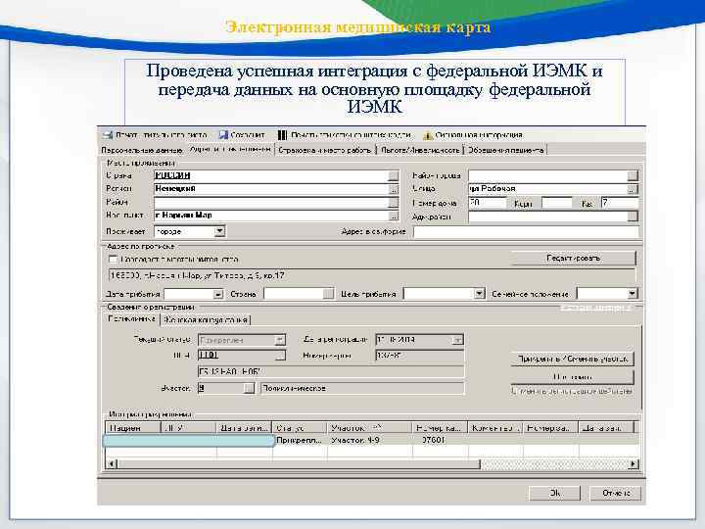
Task: Open the Улица lookup button beside ул Рабочая
Action: [633, 189]
